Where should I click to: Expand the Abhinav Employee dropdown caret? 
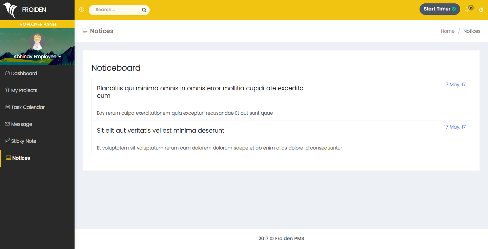[60, 57]
